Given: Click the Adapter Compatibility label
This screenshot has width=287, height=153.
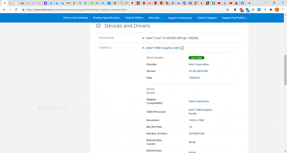Looking at the screenshot, I should (155, 101).
